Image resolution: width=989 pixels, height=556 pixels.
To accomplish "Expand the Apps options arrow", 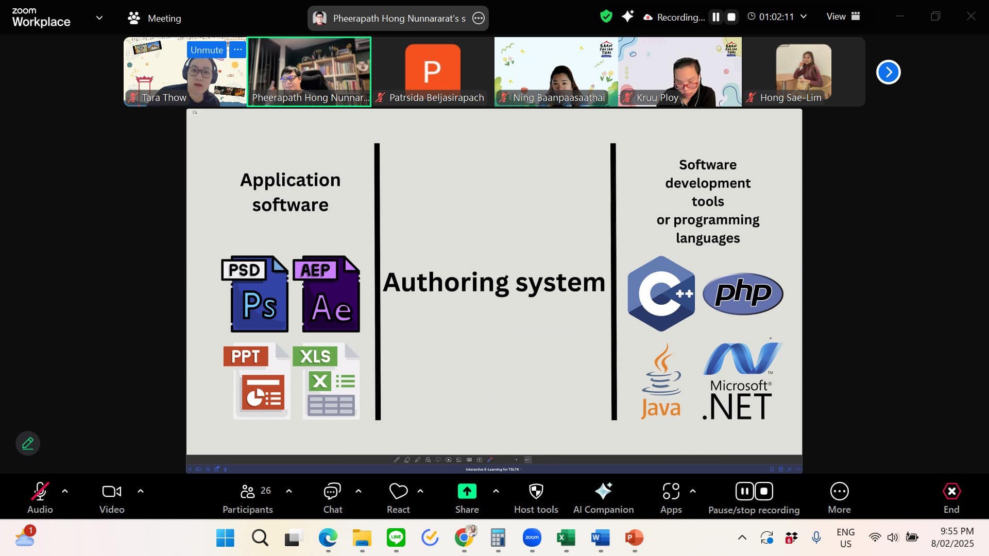I will coord(693,491).
